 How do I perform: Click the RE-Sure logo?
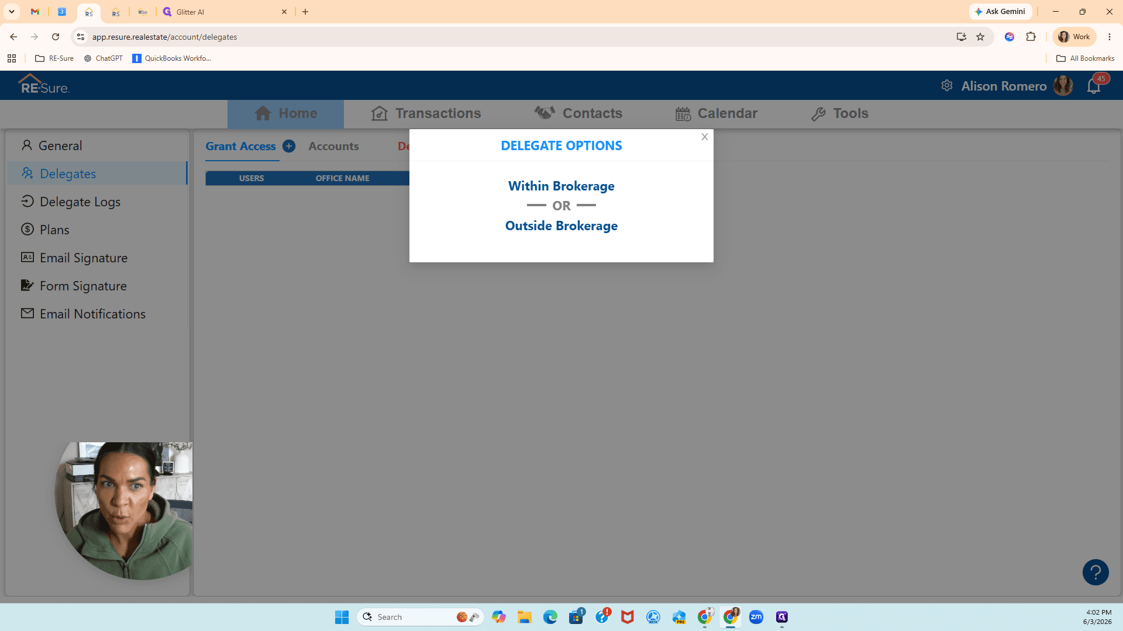click(44, 85)
